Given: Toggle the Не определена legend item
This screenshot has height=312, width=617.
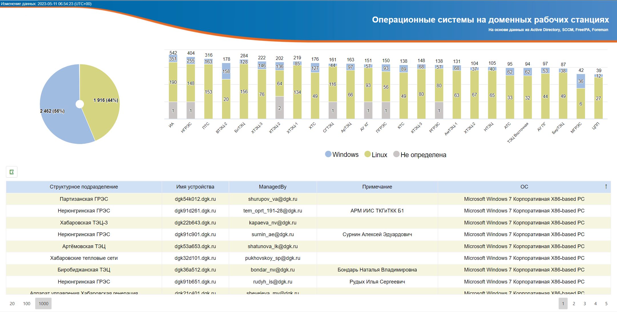Looking at the screenshot, I should tap(420, 155).
